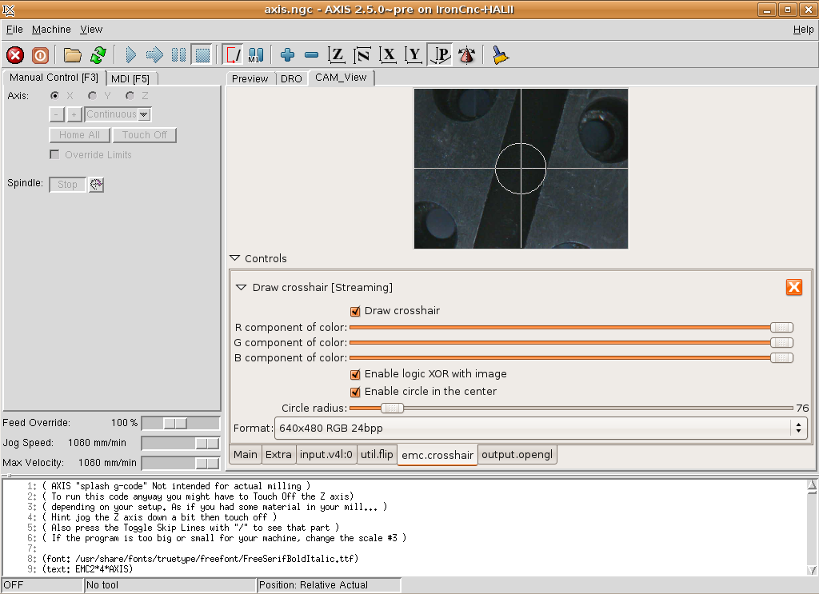Stop program execution

[x=202, y=55]
